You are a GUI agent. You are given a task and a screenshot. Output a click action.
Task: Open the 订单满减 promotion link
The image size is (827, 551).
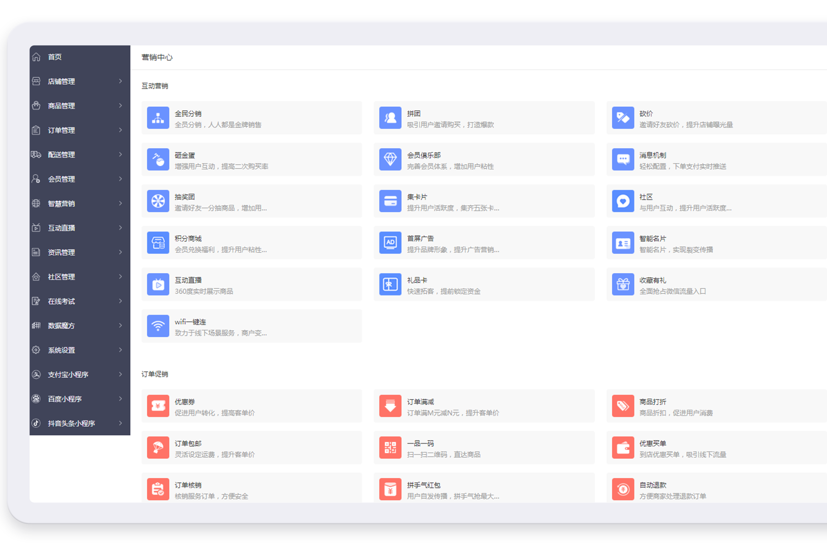coord(420,402)
